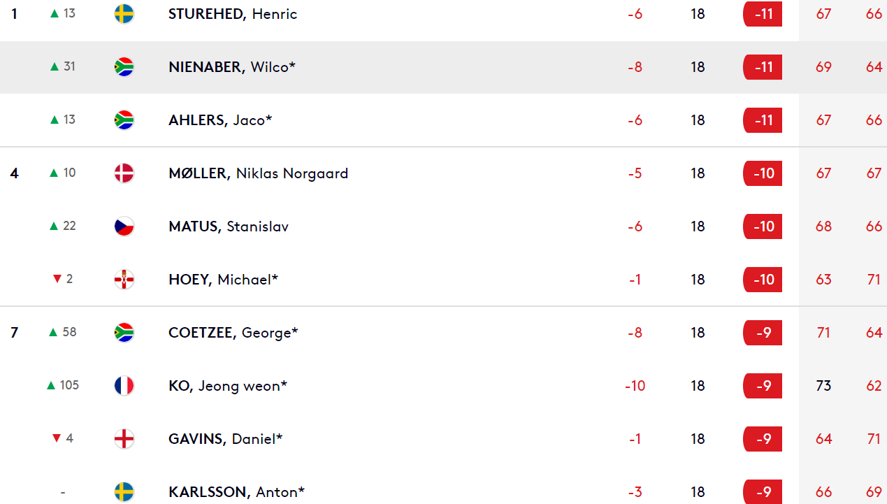
Task: Click Hoey's round one score 63
Action: [823, 280]
